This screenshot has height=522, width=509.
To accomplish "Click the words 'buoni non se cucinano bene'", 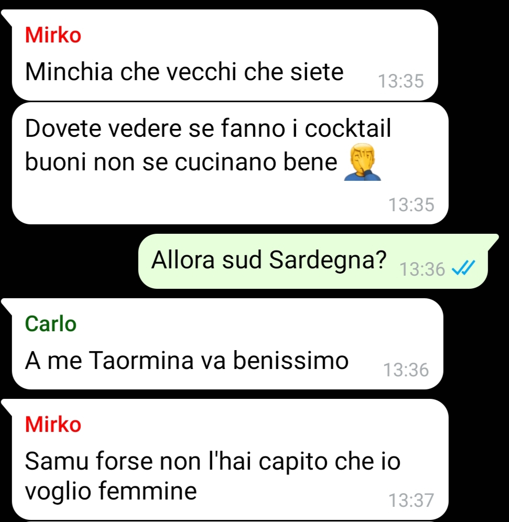I will [x=181, y=162].
